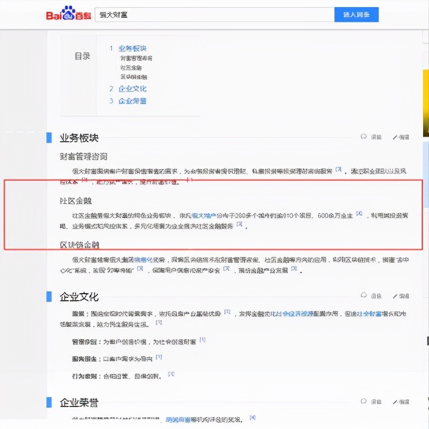
Task: Click the discussion bubble icon beside 企业荣誉 heading
Action: pos(363,401)
